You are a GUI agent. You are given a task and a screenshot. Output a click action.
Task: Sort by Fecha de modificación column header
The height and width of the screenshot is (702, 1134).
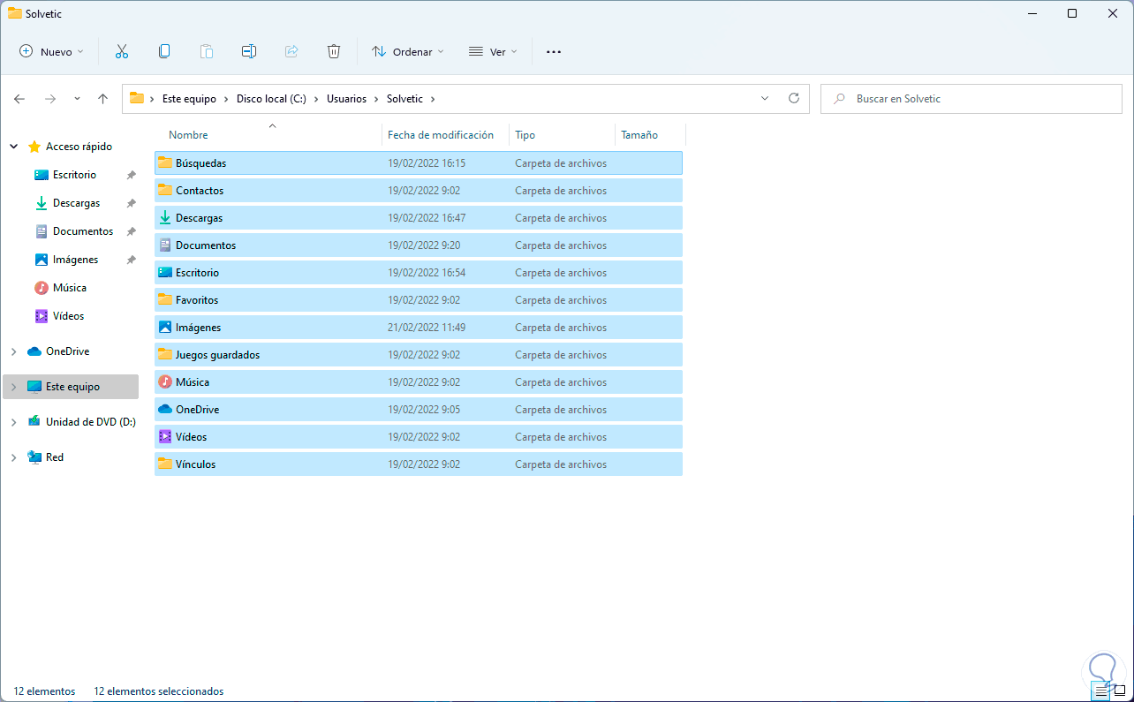pos(441,135)
